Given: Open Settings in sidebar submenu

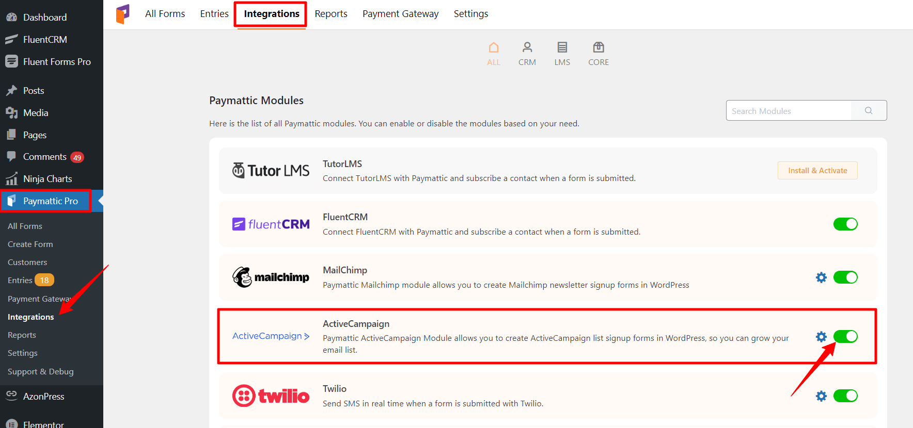Looking at the screenshot, I should click(23, 353).
